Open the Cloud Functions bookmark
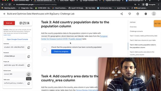This screenshot has width=161, height=91. click(x=60, y=8)
